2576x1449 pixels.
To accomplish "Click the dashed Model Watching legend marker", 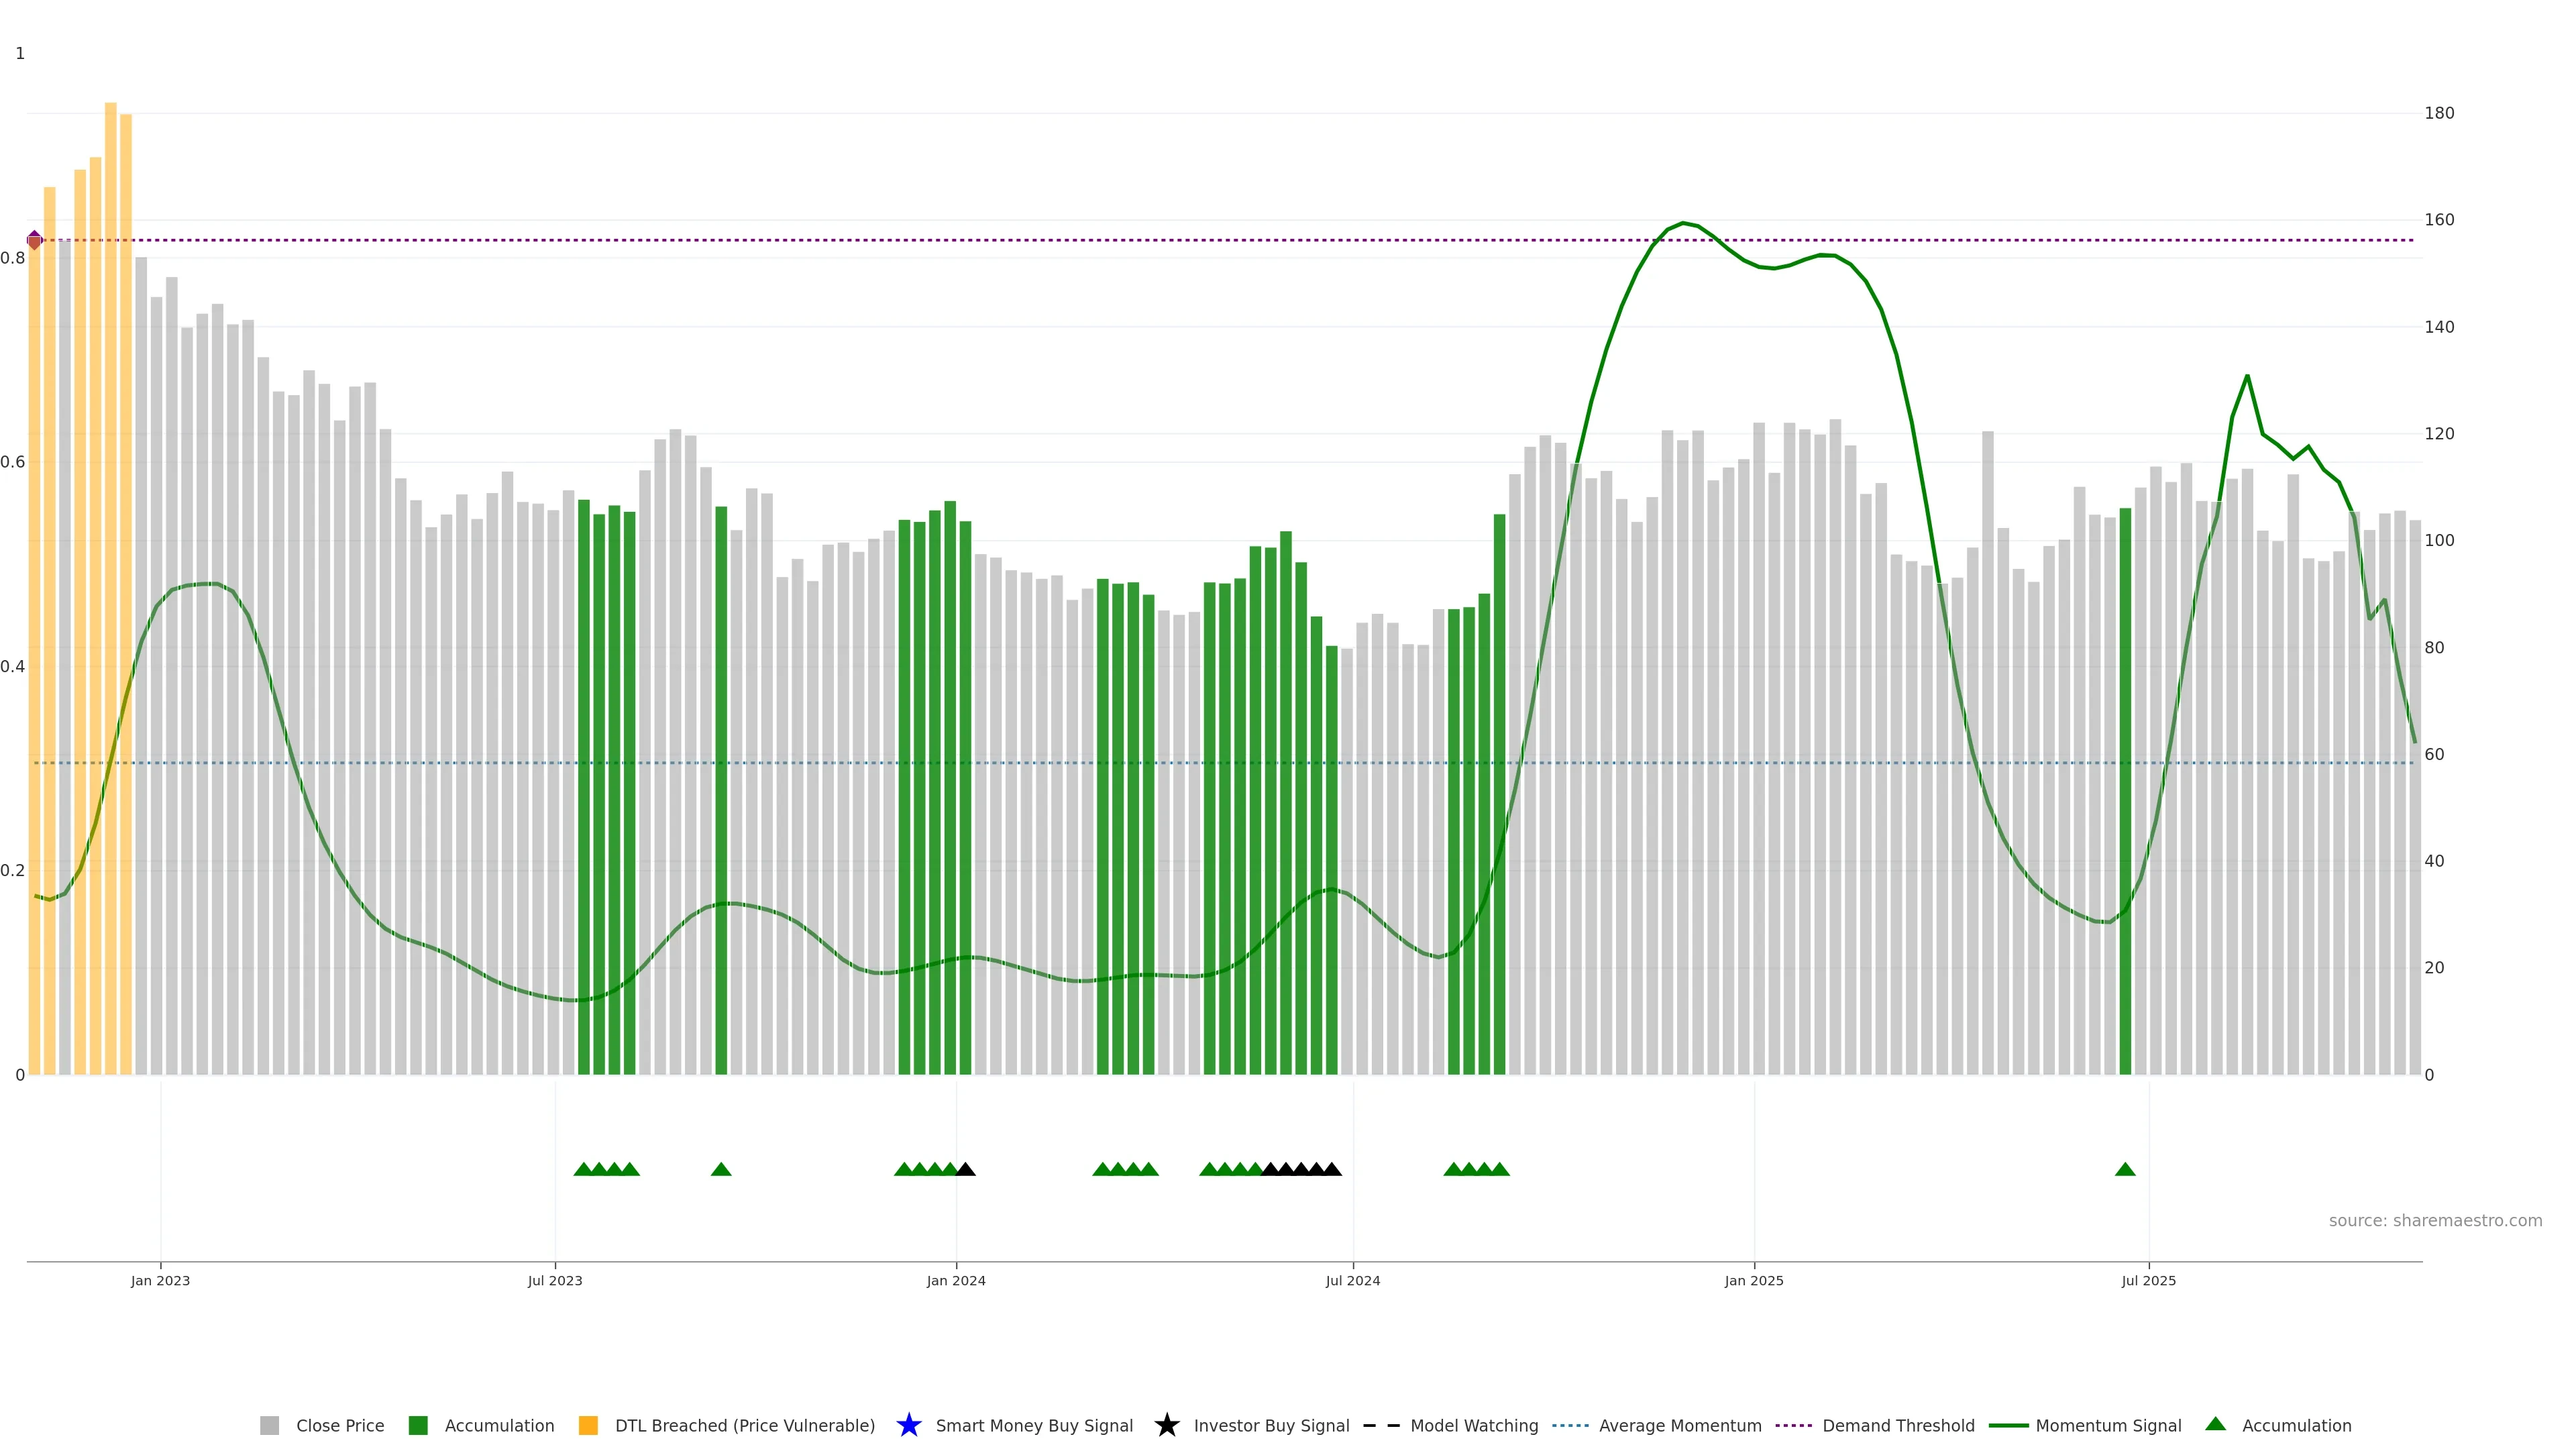I will coord(1381,1426).
